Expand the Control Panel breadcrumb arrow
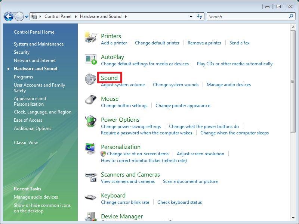The image size is (299, 224). click(76, 16)
